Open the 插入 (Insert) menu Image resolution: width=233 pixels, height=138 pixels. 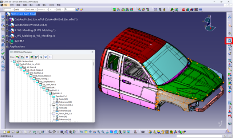[31, 5]
